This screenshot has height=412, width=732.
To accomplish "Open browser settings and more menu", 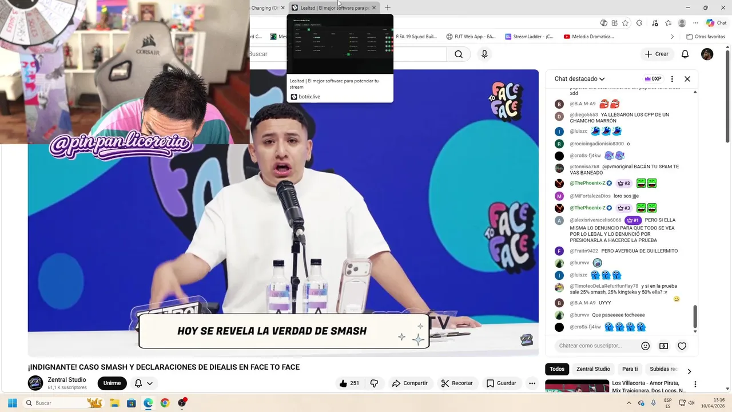I will tap(696, 23).
